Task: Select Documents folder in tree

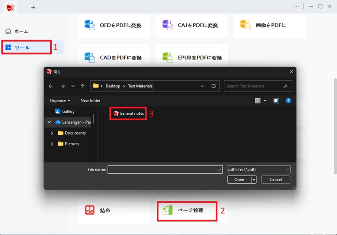Action: 72,133
